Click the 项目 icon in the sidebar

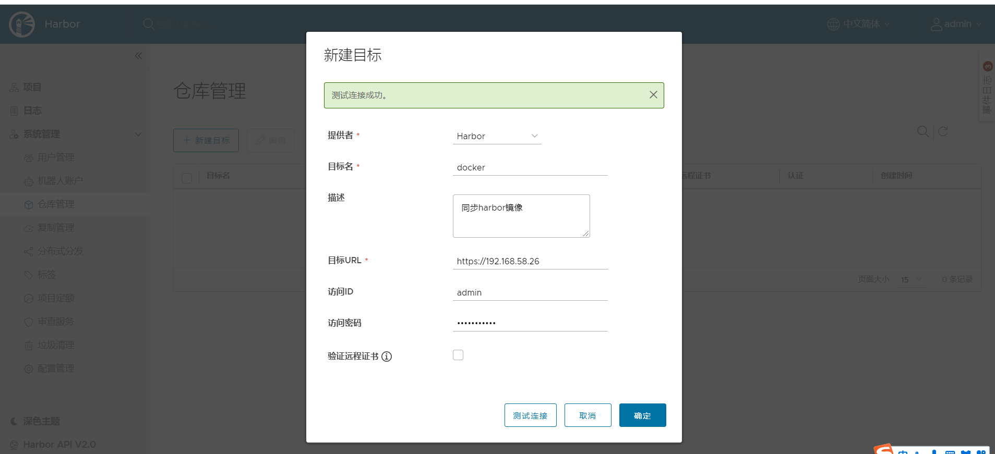14,88
